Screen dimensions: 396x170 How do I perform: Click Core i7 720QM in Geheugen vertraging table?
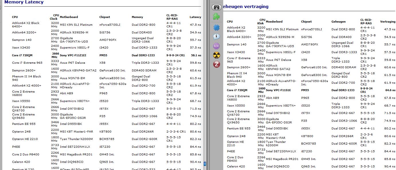click(x=237, y=90)
